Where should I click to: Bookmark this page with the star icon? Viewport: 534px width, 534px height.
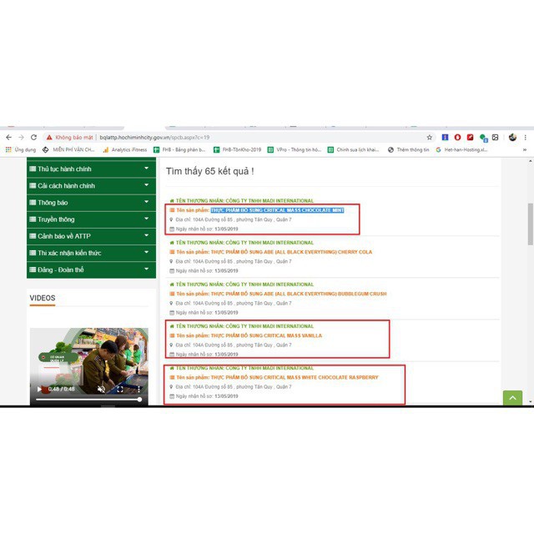(430, 137)
